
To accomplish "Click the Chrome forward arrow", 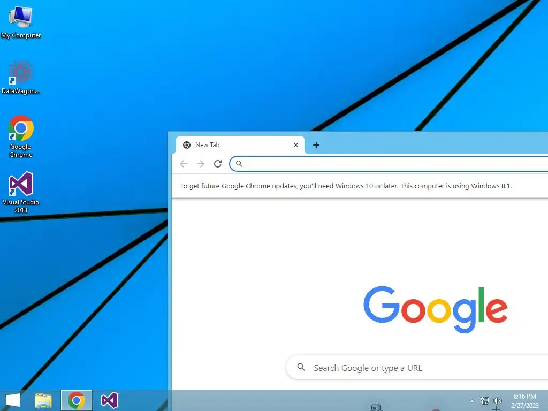I will (201, 164).
